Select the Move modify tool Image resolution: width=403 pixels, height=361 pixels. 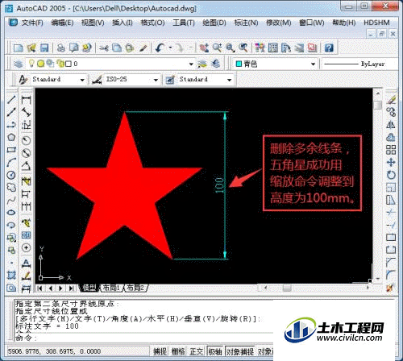[x=391, y=162]
